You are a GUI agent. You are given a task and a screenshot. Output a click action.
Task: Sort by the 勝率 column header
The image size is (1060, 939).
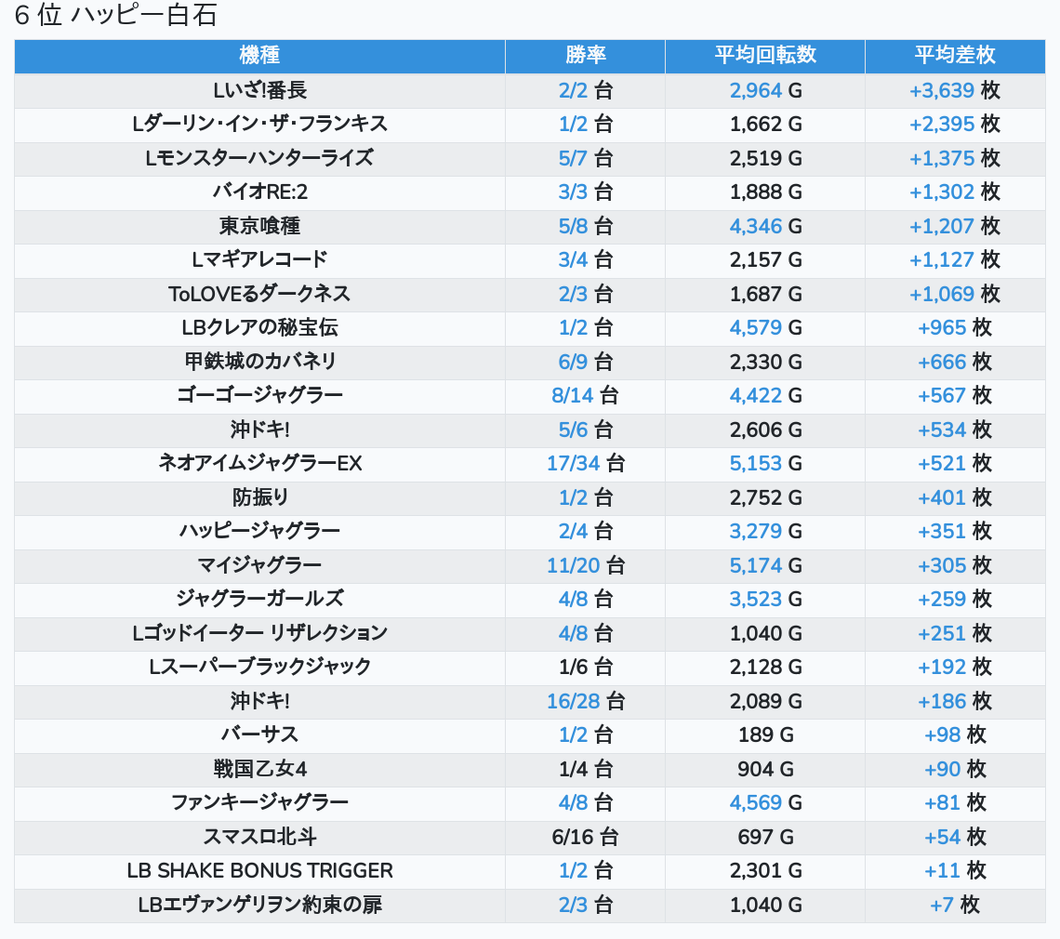coord(585,55)
